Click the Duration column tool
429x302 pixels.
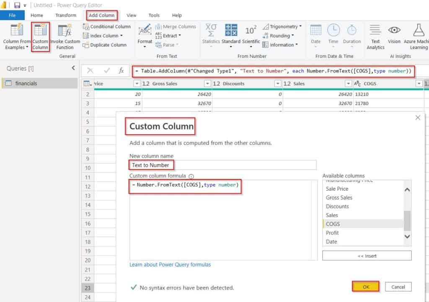(352, 36)
